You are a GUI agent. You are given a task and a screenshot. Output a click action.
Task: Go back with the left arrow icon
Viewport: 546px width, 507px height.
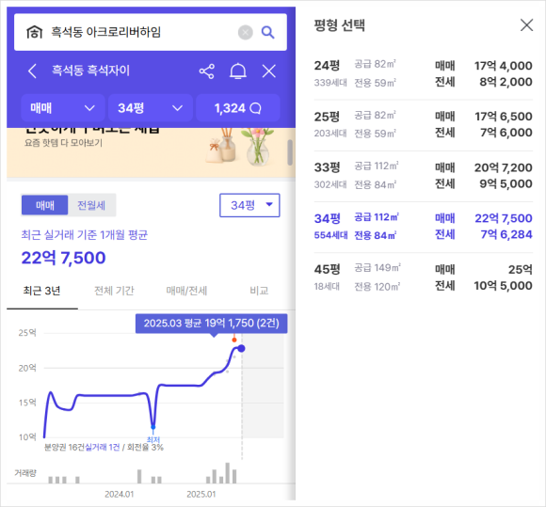[32, 71]
